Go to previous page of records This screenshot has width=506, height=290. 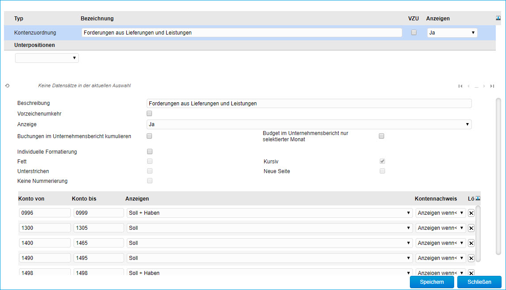coord(469,86)
